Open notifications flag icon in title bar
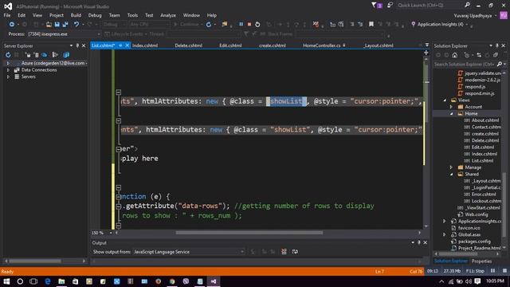The width and height of the screenshot is (510, 287). coord(374,6)
